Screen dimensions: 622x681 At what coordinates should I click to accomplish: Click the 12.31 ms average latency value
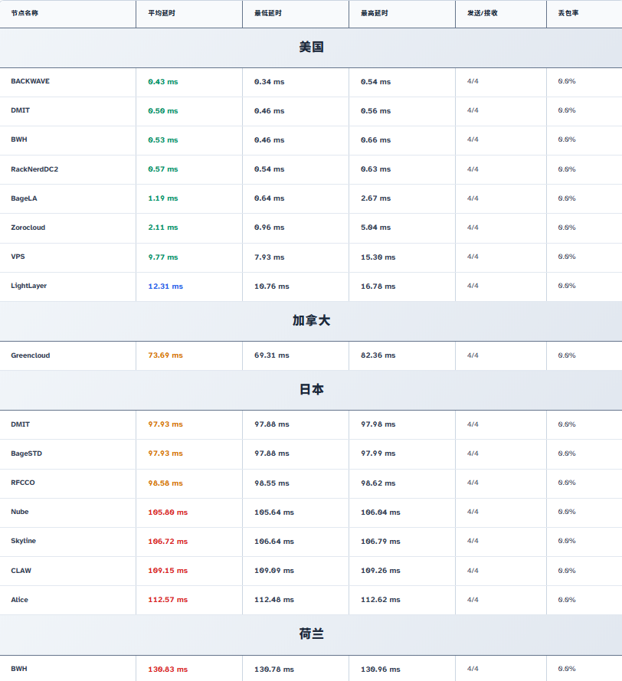click(x=165, y=286)
